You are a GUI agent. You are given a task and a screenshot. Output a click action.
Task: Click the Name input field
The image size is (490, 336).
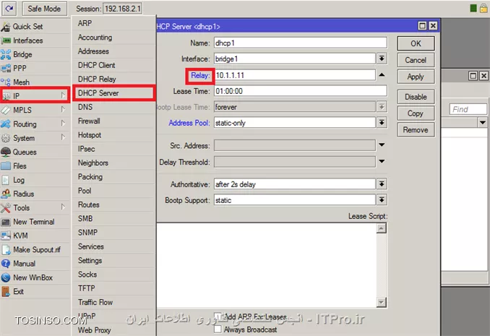(301, 43)
